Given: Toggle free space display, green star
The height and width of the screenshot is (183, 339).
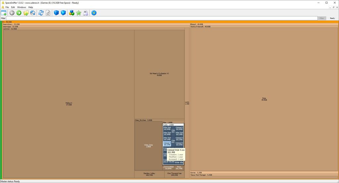Looking at the screenshot, I should pyautogui.click(x=78, y=13).
